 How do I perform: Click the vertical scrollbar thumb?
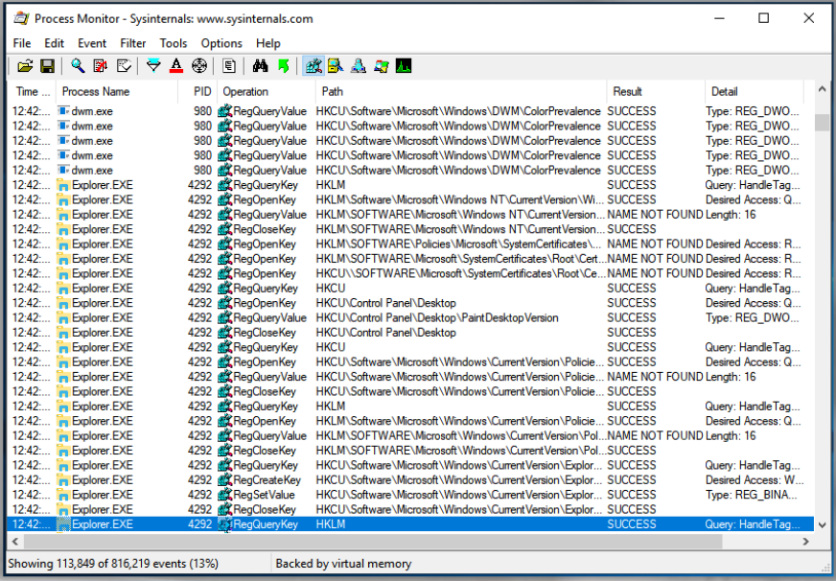(822, 123)
